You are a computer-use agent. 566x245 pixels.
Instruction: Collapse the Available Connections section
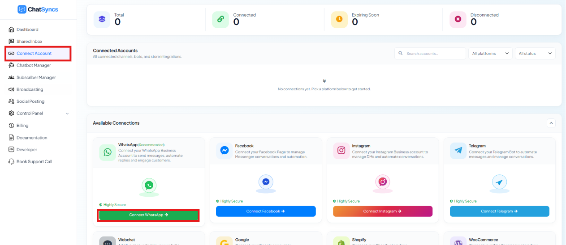coord(551,123)
